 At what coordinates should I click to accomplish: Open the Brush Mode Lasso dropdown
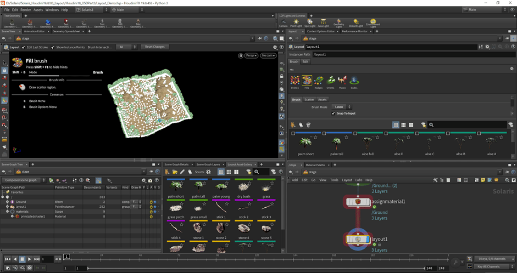341,107
